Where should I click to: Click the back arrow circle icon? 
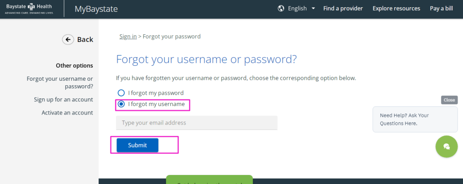tap(68, 39)
